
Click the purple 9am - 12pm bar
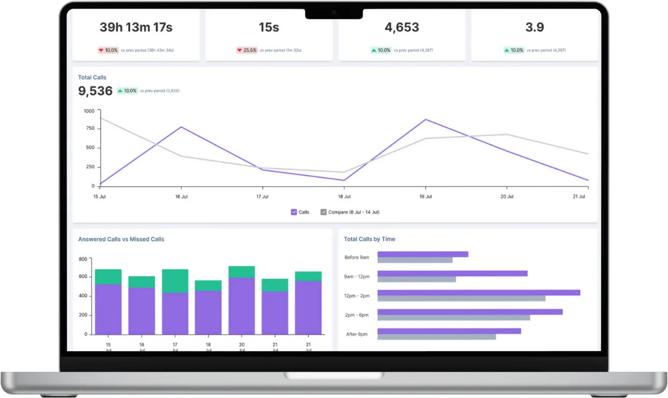(x=452, y=273)
